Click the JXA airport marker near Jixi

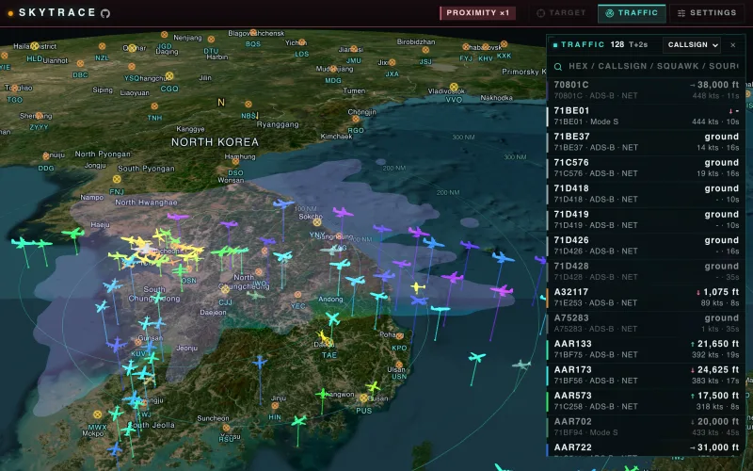[393, 62]
